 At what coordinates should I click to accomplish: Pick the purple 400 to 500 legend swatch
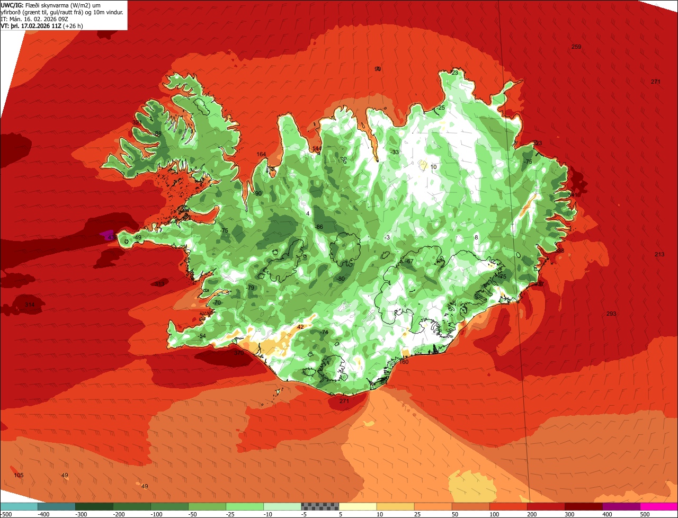(621, 506)
